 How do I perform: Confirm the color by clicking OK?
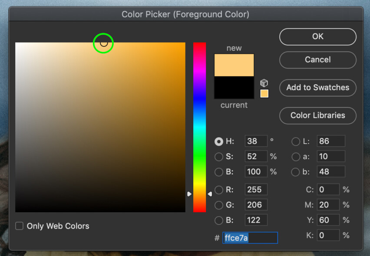pyautogui.click(x=317, y=36)
